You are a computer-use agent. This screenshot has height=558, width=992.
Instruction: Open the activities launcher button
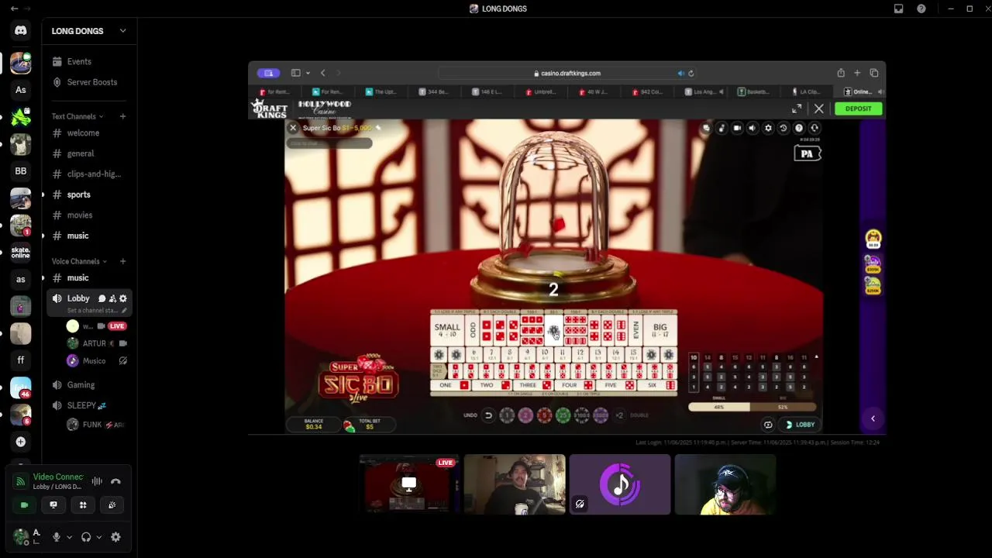(83, 505)
